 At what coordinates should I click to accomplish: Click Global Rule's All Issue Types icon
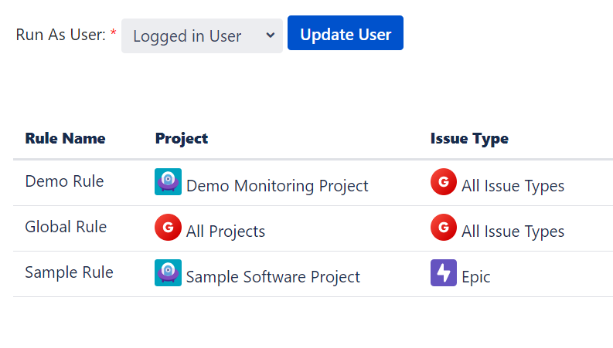443,228
